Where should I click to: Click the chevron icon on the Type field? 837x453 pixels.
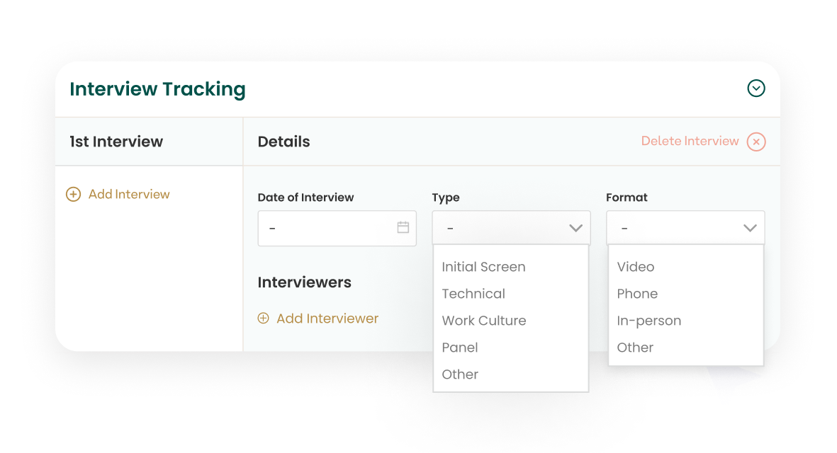576,228
